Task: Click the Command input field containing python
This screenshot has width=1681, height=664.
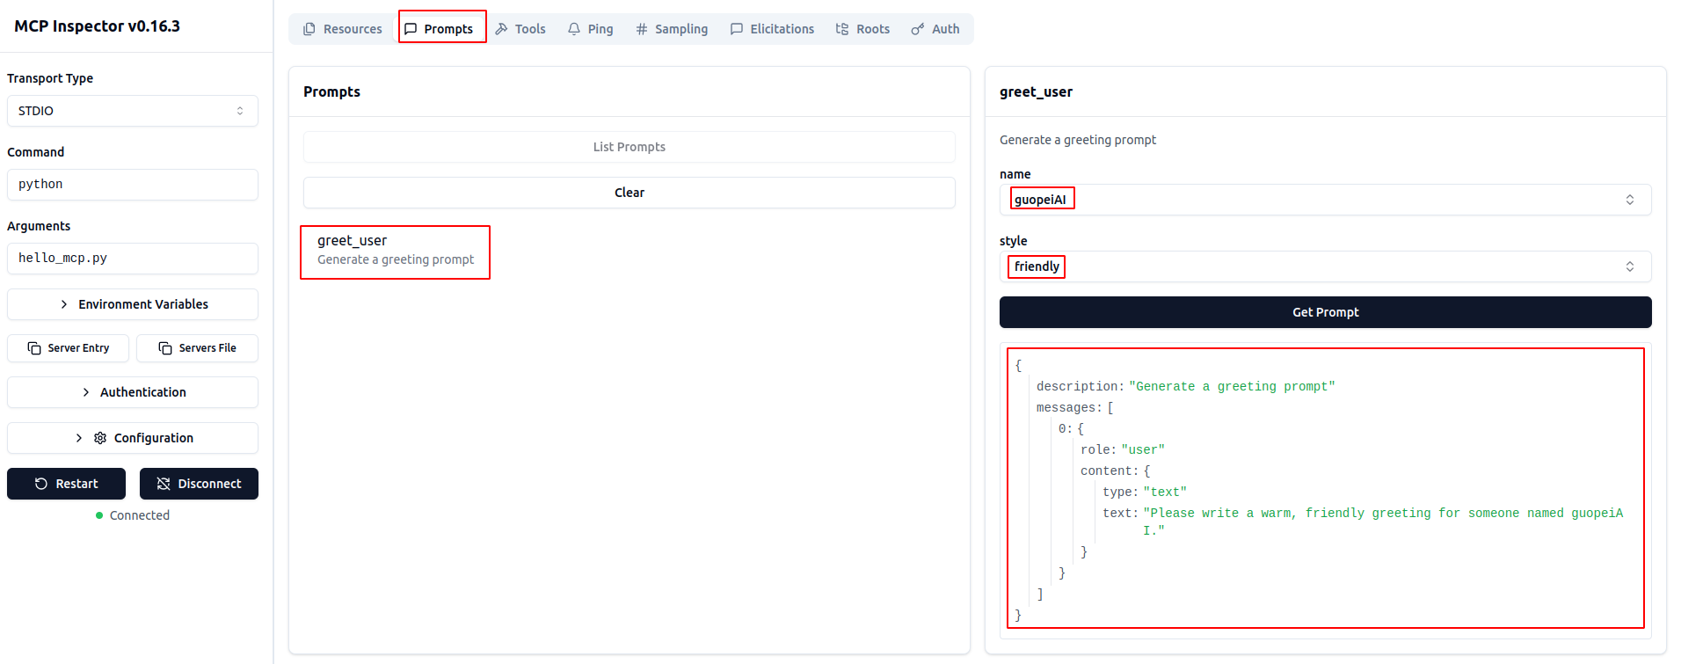Action: tap(133, 185)
